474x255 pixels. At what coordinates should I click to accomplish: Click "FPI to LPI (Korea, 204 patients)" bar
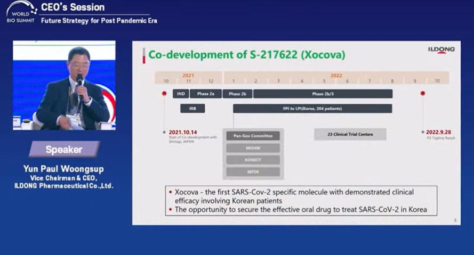pos(312,109)
